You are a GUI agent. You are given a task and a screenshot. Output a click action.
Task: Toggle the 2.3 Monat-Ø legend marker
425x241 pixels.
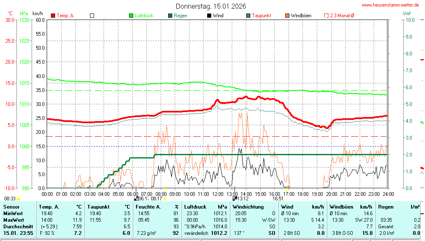point(326,16)
